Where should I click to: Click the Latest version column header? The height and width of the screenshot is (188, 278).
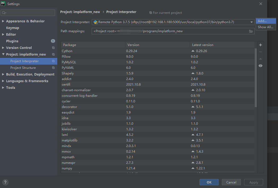(222, 45)
